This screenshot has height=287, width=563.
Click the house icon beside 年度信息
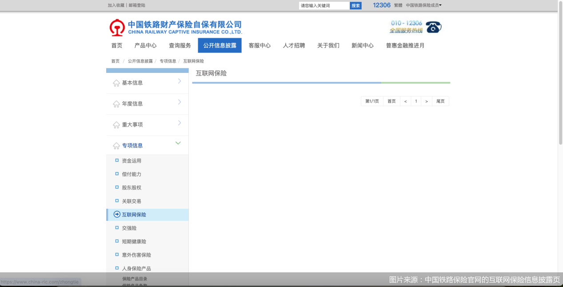116,104
